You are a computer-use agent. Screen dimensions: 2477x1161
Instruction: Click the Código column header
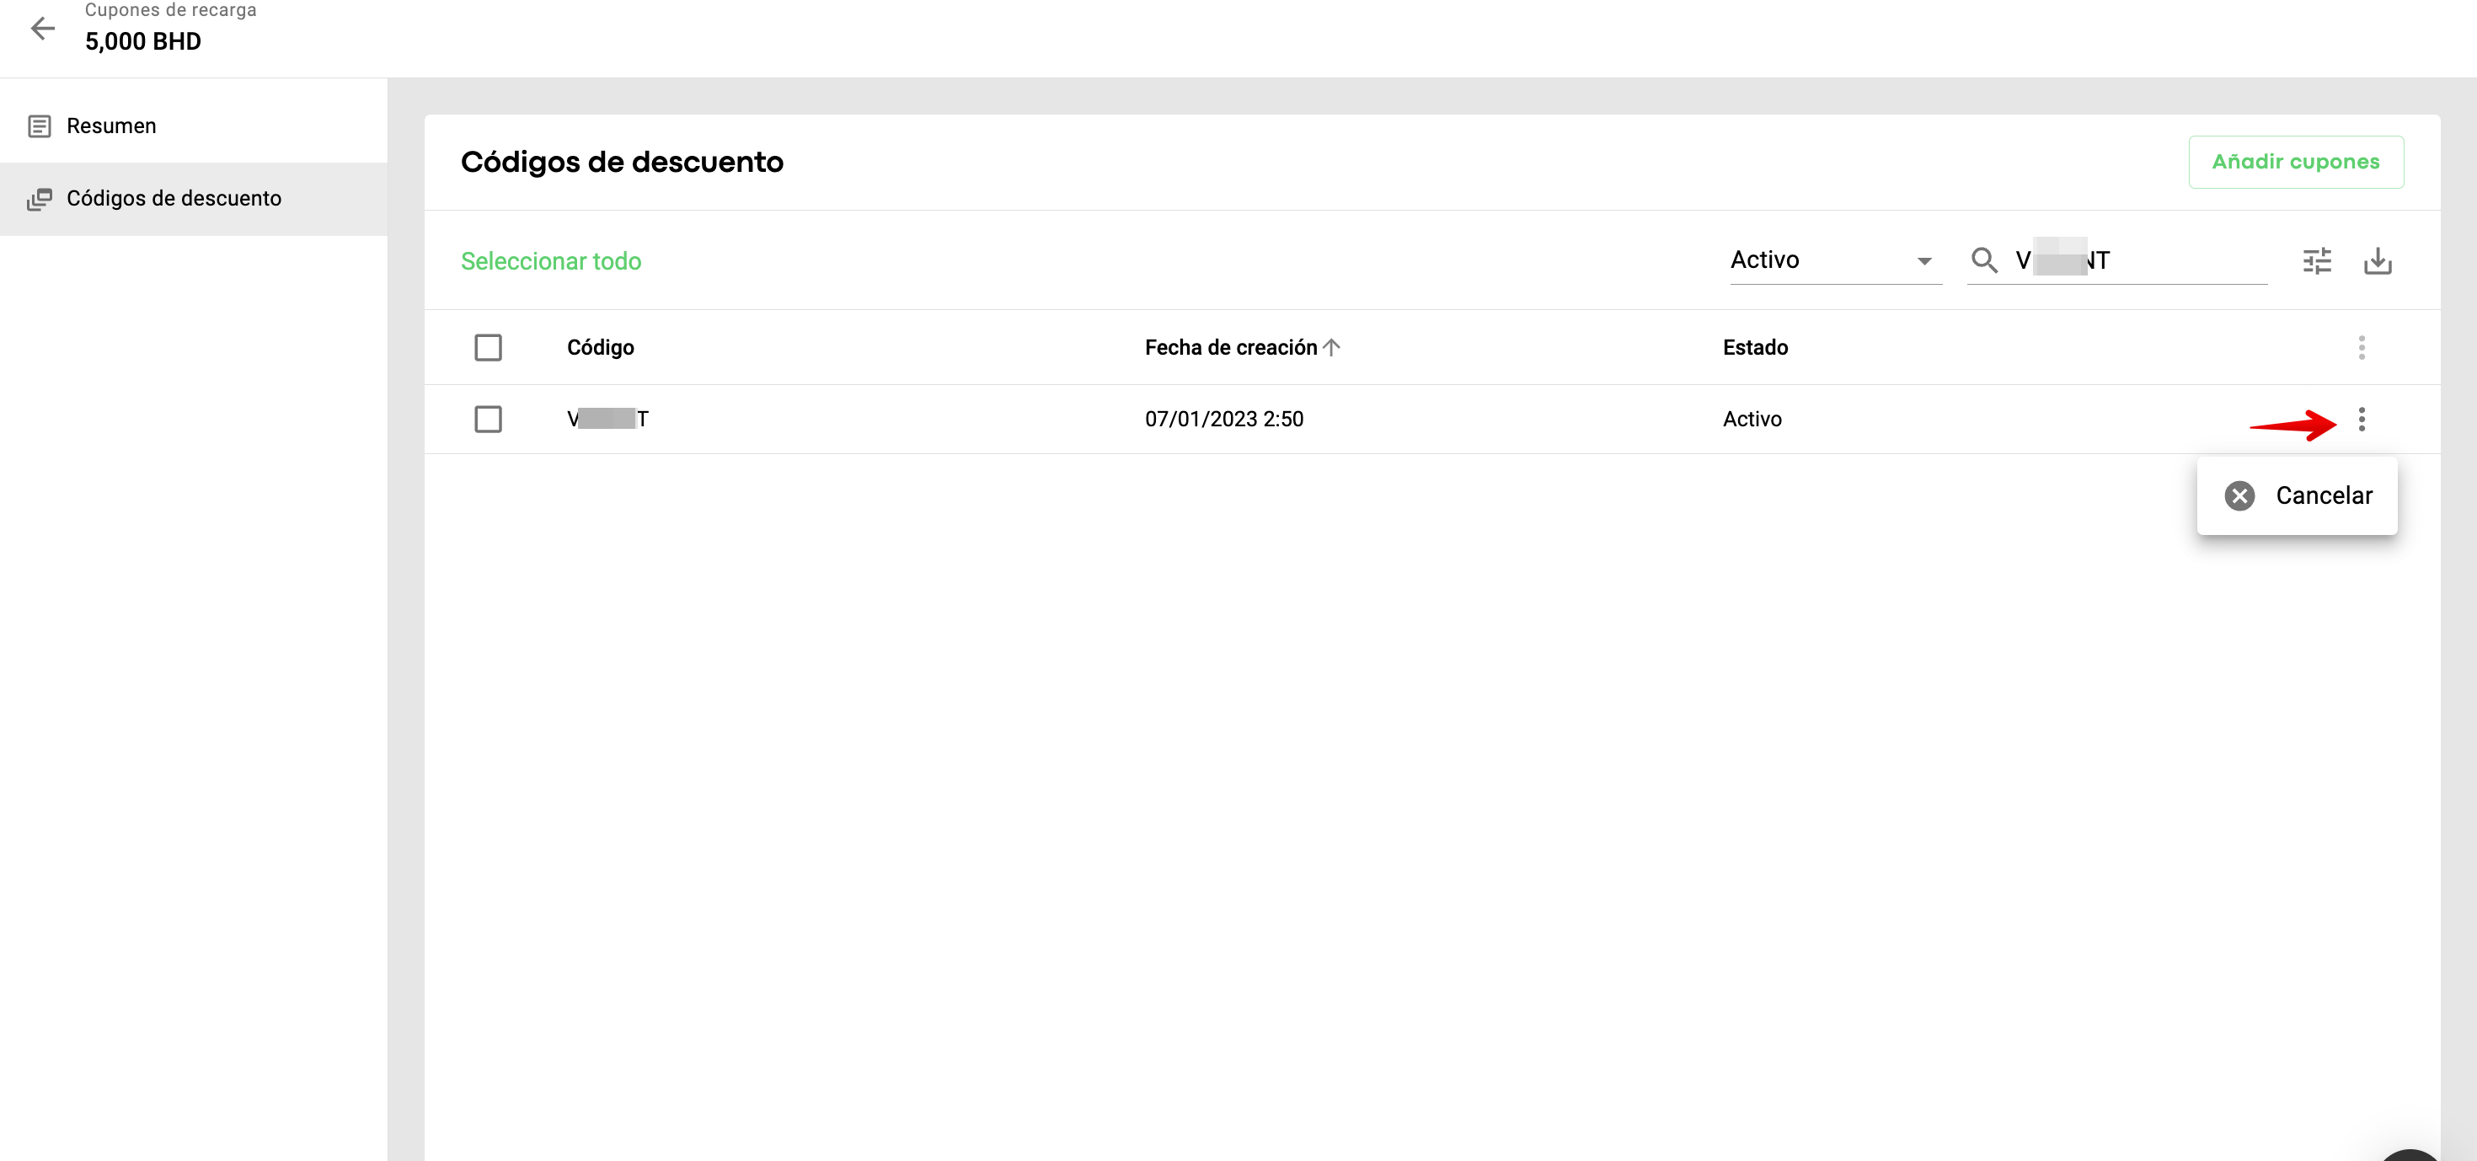(x=600, y=347)
